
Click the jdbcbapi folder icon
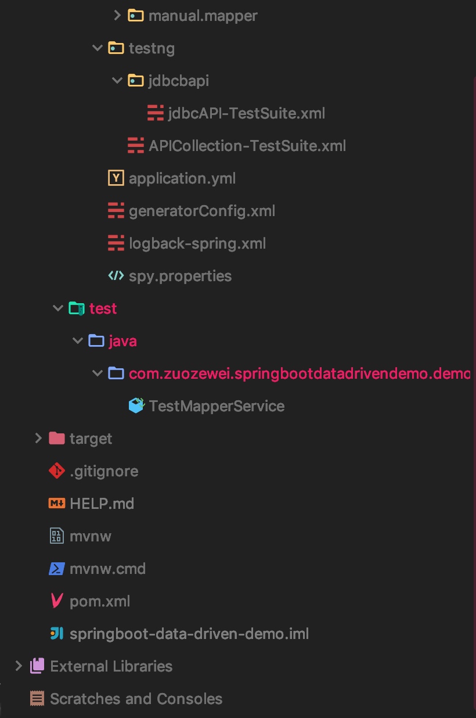(135, 81)
